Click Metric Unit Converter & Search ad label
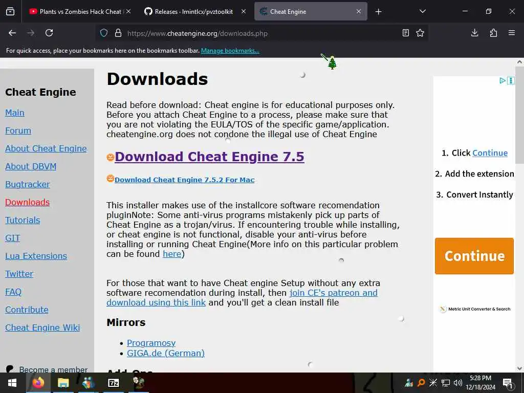 [479, 309]
